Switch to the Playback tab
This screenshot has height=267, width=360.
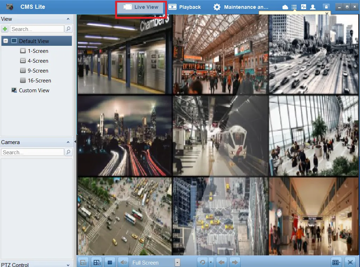[185, 7]
